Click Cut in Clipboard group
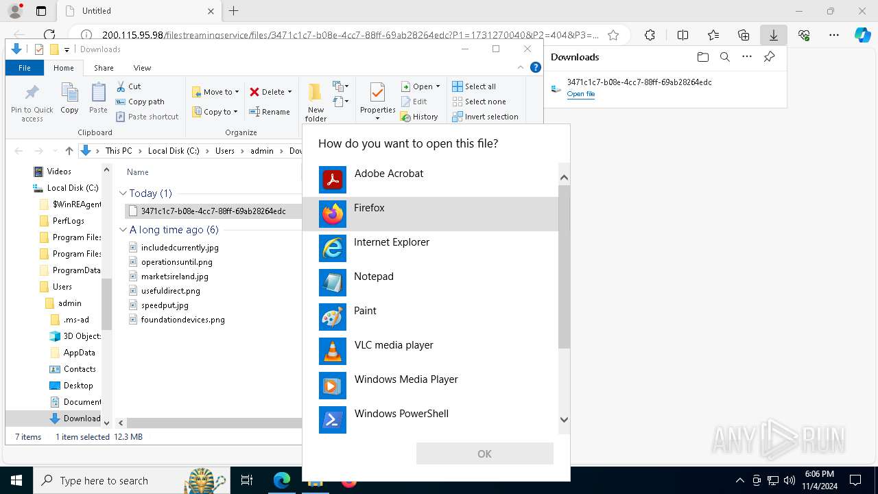 tap(128, 86)
